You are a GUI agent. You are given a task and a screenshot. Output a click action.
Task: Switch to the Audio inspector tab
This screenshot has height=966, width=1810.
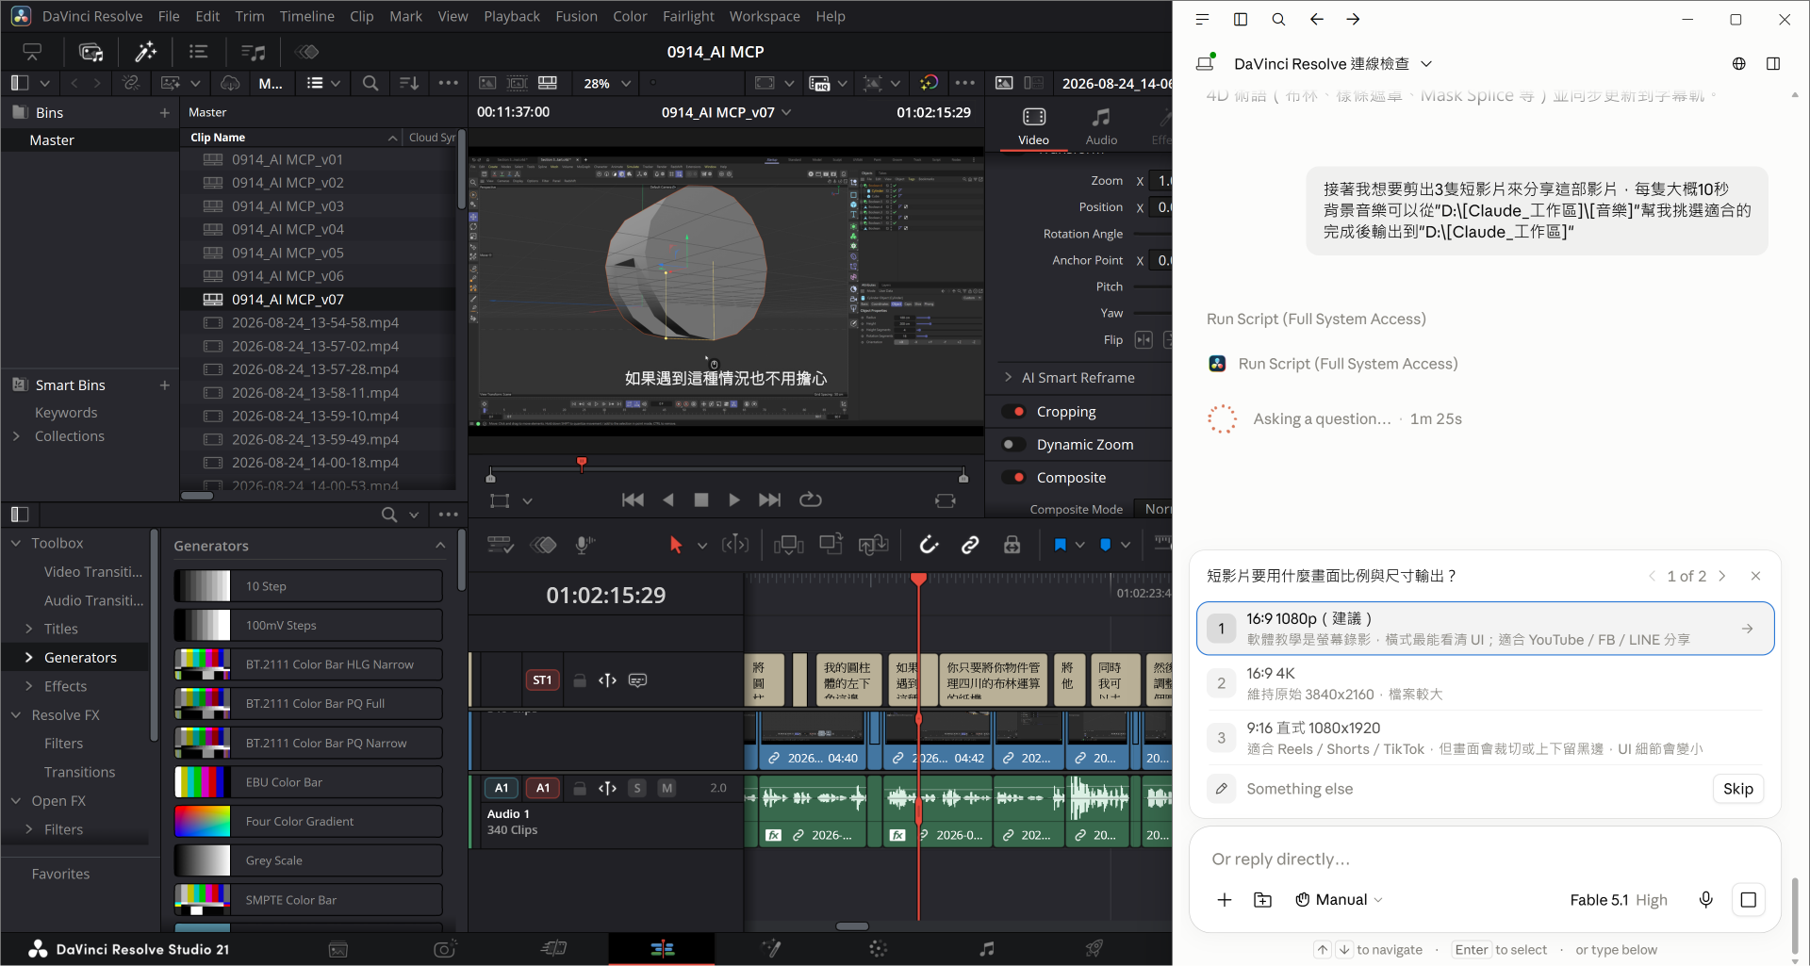coord(1100,126)
